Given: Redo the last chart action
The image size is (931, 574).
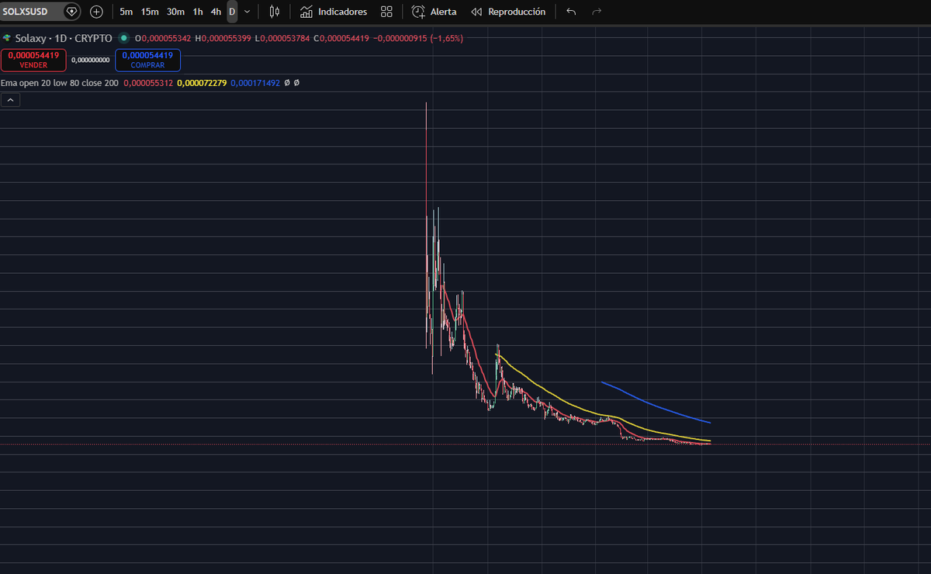Looking at the screenshot, I should 597,12.
